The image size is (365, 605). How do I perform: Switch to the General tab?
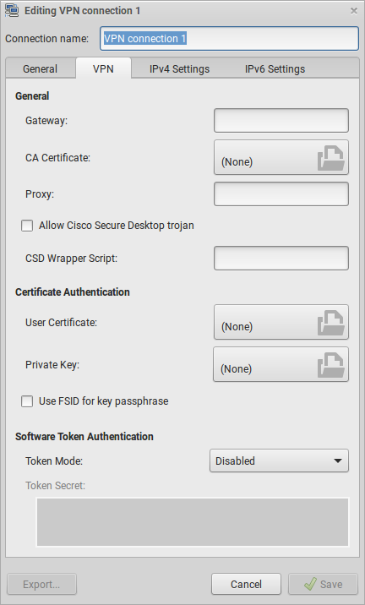pos(40,68)
